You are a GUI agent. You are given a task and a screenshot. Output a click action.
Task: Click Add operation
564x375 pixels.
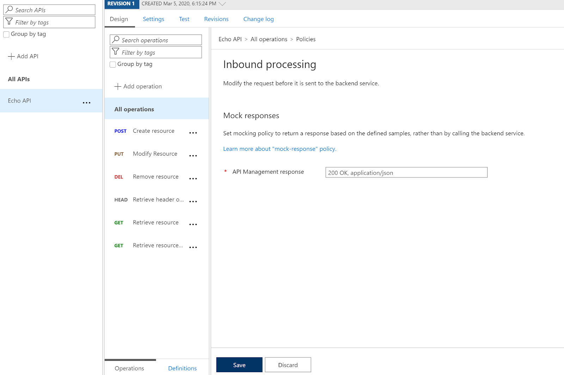tap(138, 87)
